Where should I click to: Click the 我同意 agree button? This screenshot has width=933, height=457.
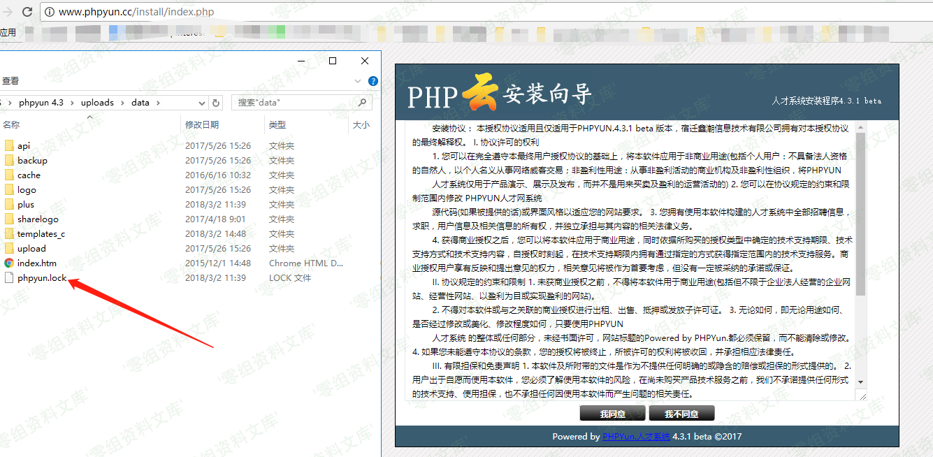pyautogui.click(x=612, y=414)
